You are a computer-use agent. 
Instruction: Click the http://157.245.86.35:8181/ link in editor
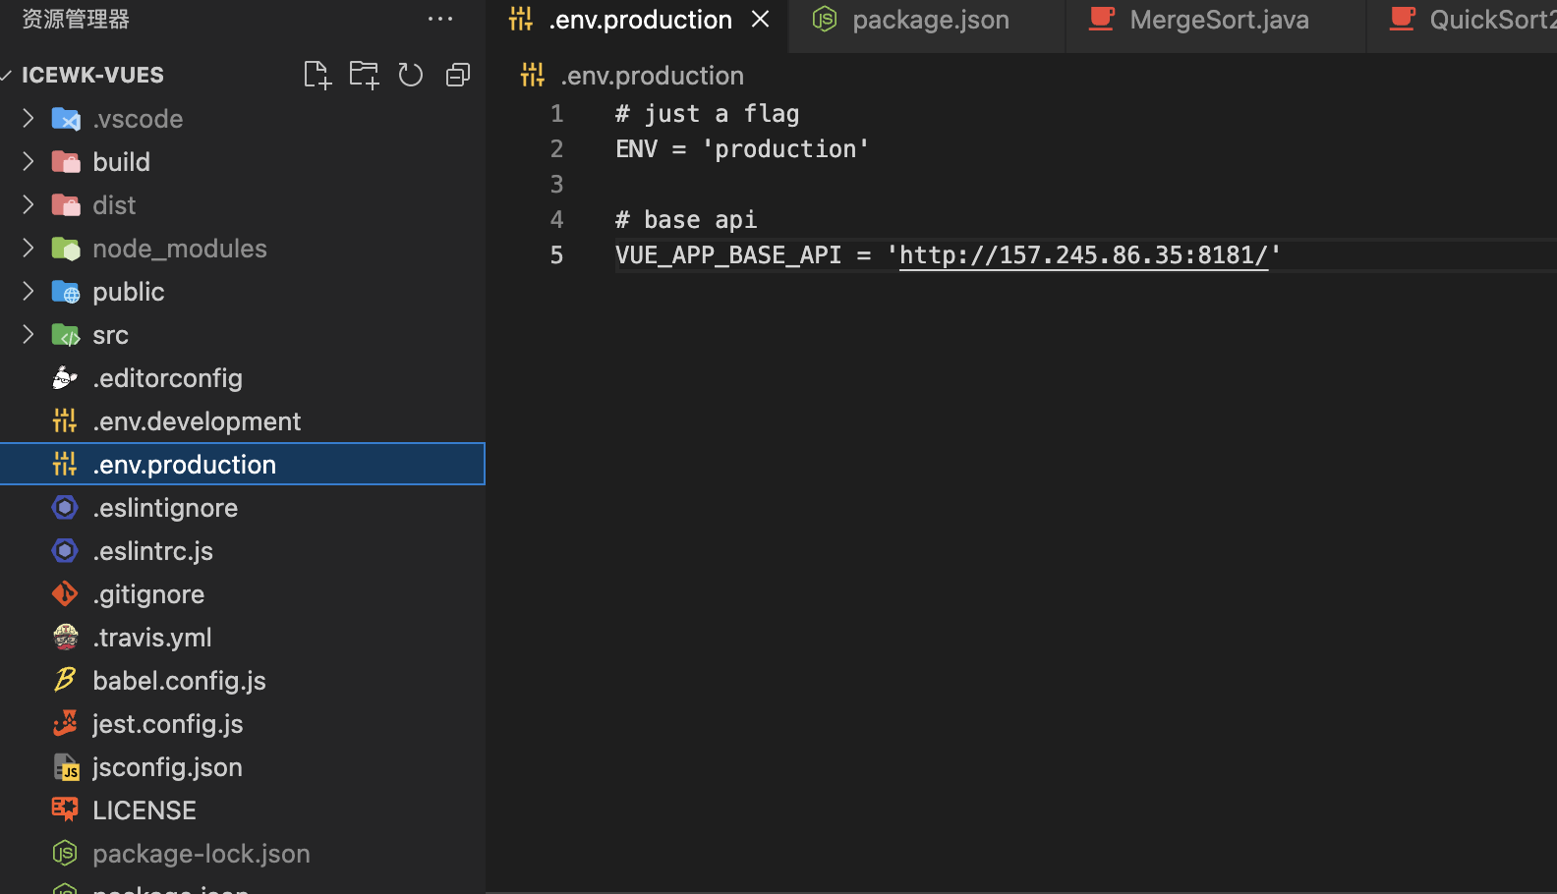(1083, 255)
